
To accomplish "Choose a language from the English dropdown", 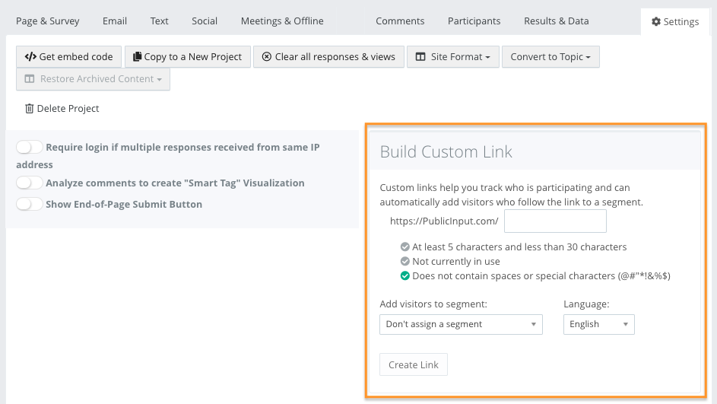I will point(598,324).
